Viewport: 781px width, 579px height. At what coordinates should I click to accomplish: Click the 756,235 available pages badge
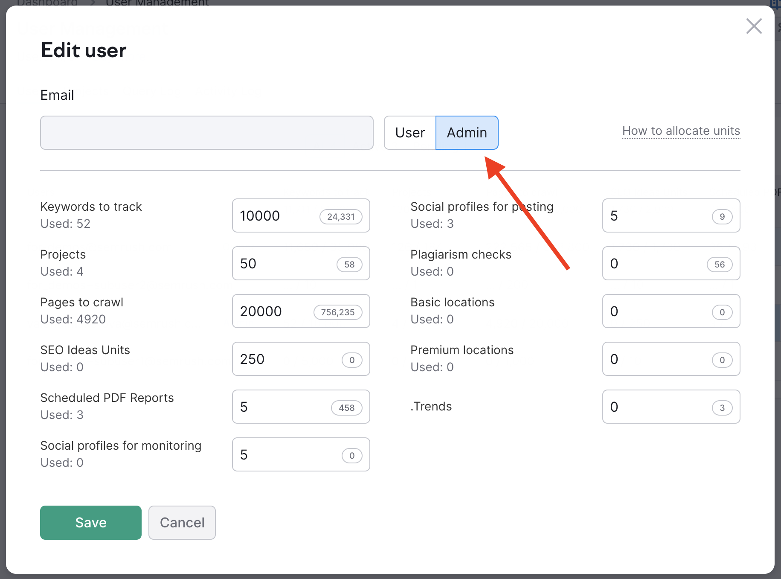click(338, 312)
